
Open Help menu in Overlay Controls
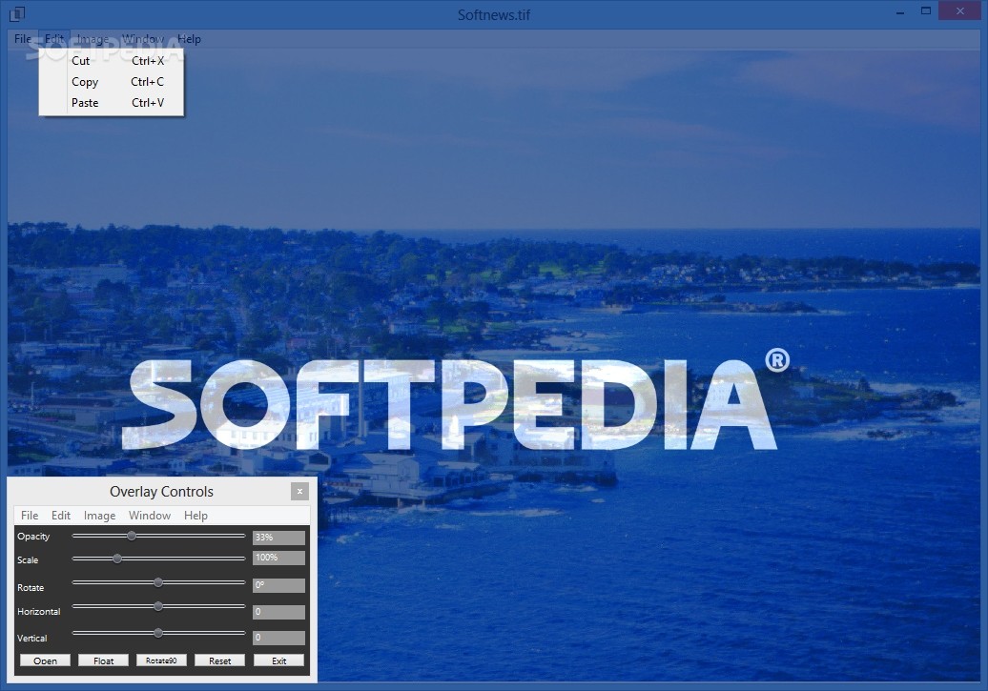click(196, 516)
